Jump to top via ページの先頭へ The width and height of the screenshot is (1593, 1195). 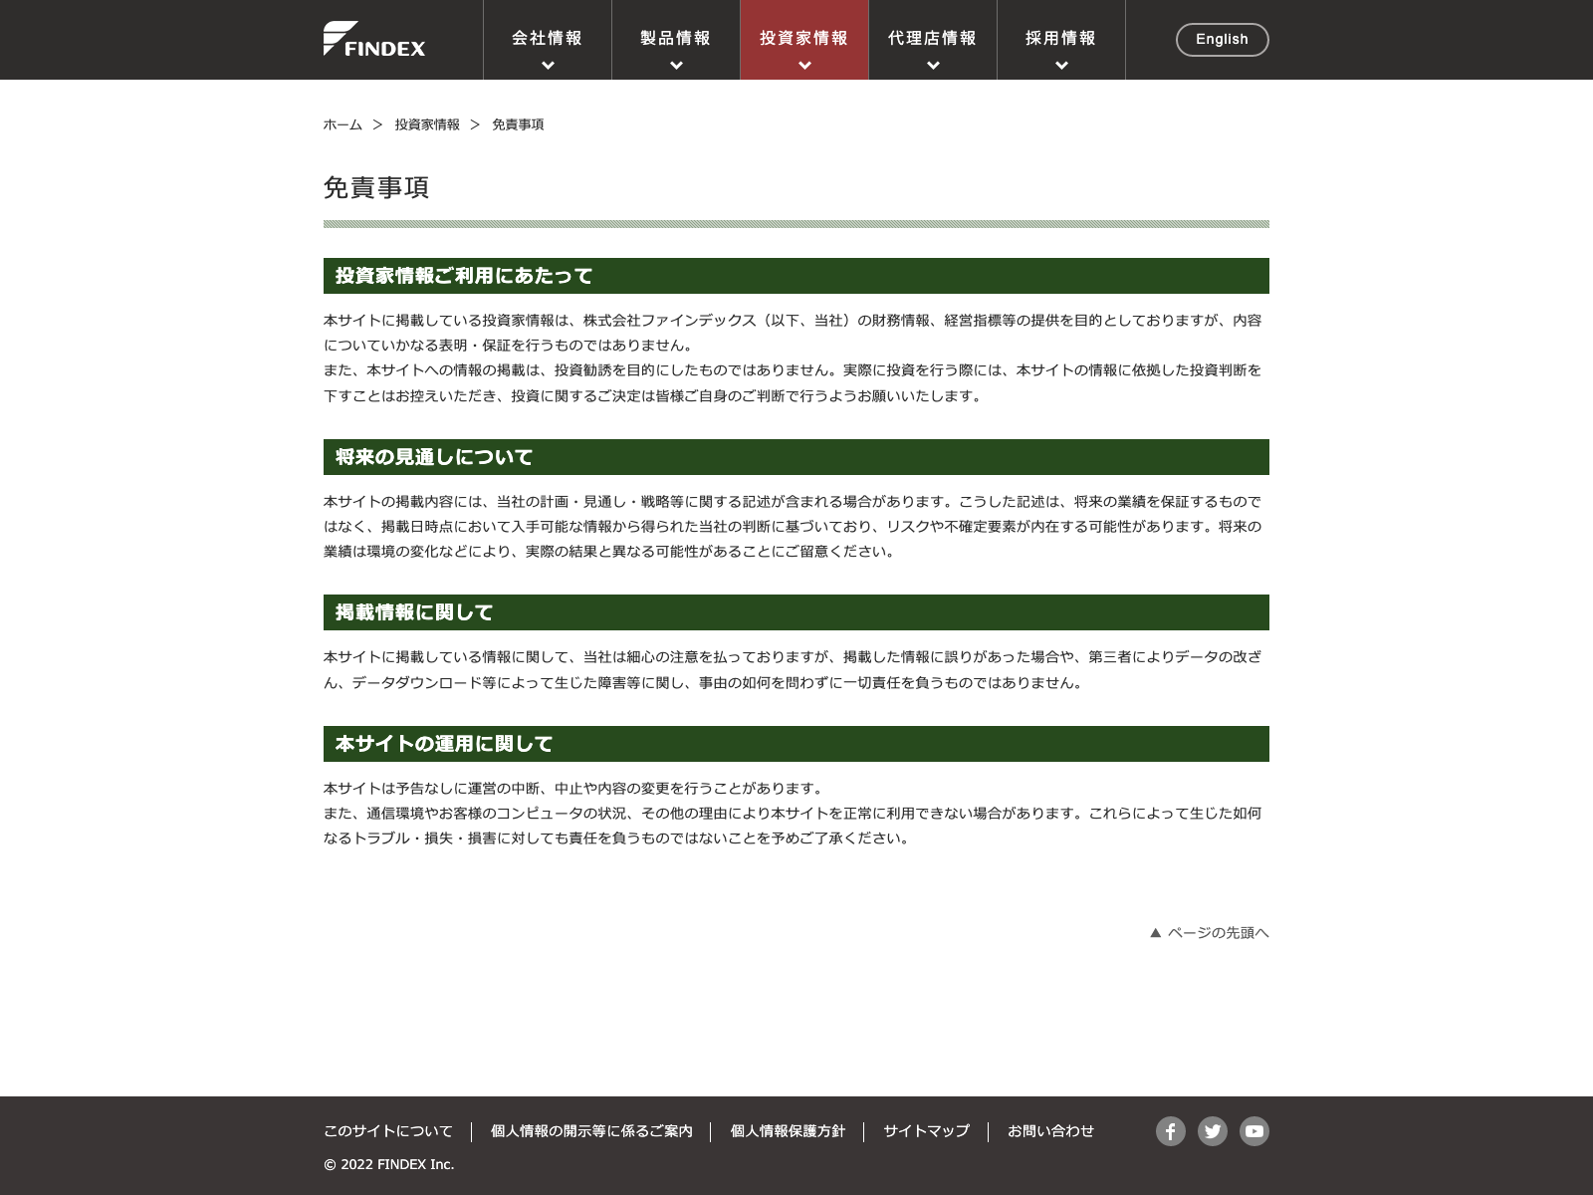[1210, 933]
